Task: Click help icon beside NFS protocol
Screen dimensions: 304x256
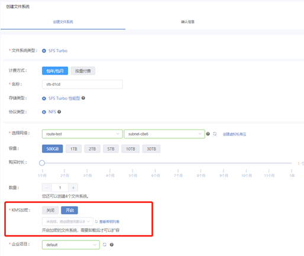Action: (x=59, y=112)
